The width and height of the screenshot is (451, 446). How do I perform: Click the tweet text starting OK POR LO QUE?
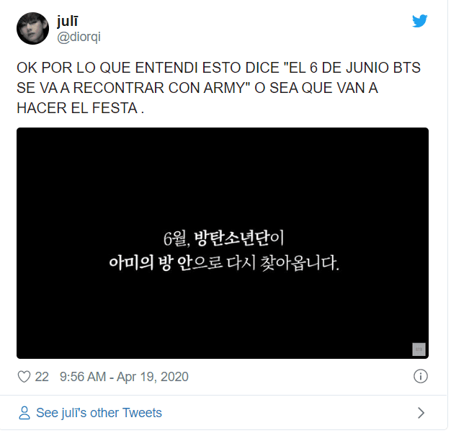point(218,88)
